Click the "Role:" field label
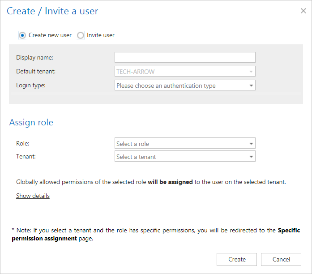312x274 pixels. tap(22, 144)
